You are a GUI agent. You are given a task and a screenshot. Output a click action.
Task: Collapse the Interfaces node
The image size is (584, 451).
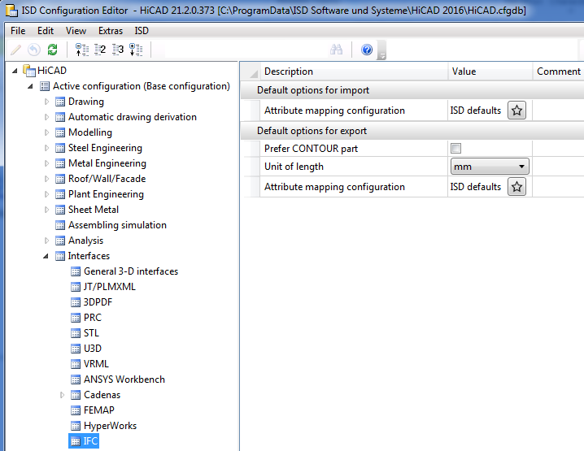click(46, 256)
